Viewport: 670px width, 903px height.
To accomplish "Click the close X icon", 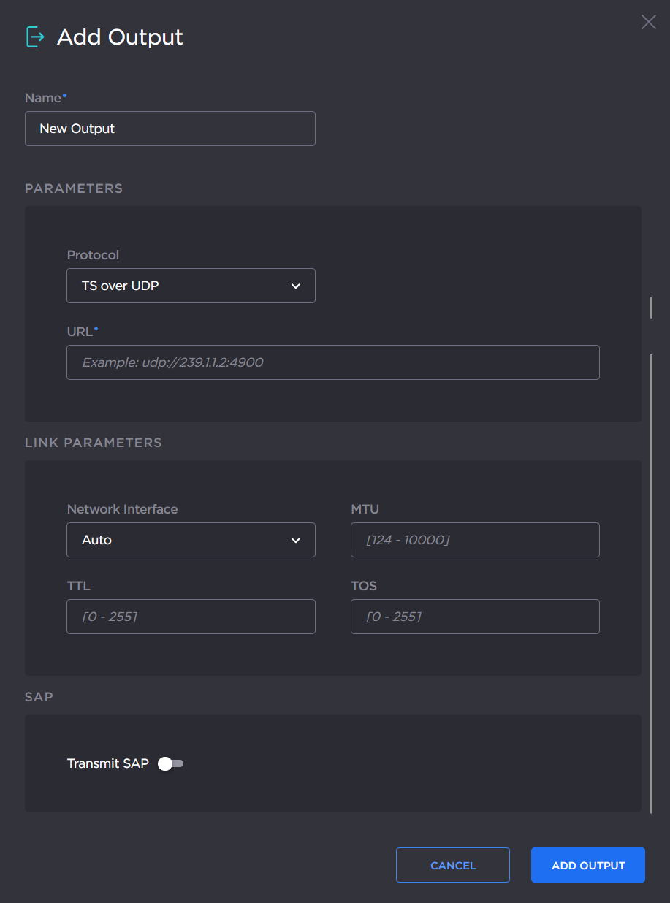I will 648,22.
